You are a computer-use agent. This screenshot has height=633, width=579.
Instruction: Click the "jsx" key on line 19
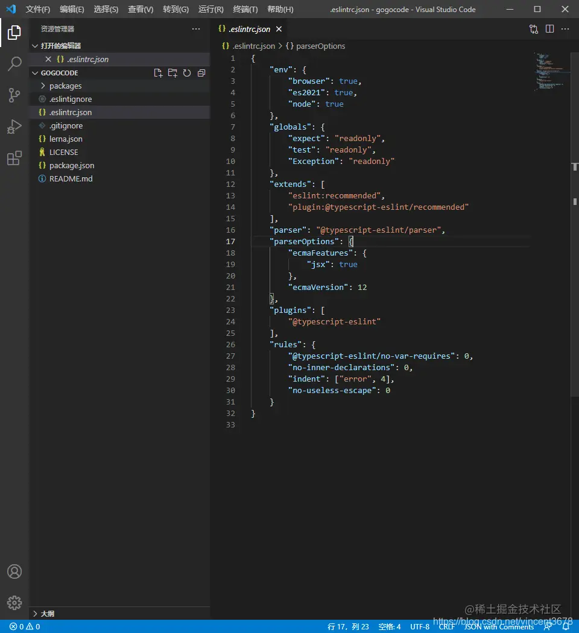318,265
